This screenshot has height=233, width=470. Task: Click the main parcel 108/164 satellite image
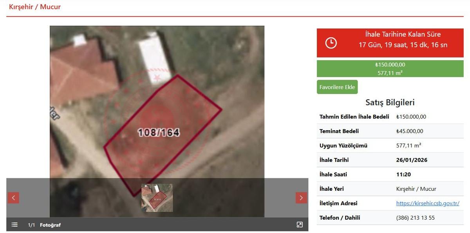(157, 102)
